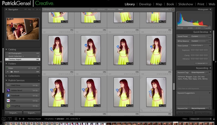The width and height of the screenshot is (217, 125).
Task: Go forward with right arrow icon
Action: 24,119
